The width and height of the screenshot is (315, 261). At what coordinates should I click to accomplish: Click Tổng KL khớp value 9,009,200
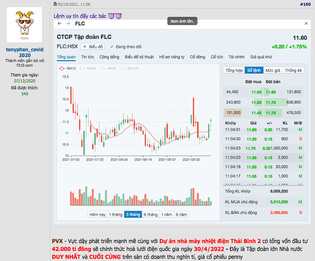pos(279,191)
